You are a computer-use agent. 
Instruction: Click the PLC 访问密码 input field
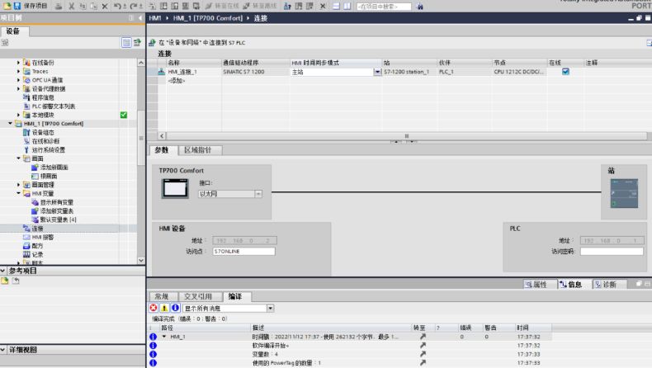(612, 251)
